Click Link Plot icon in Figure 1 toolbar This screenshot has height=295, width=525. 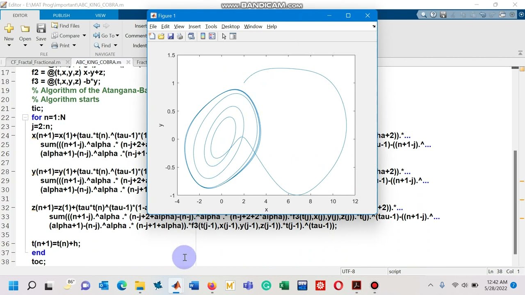(191, 36)
